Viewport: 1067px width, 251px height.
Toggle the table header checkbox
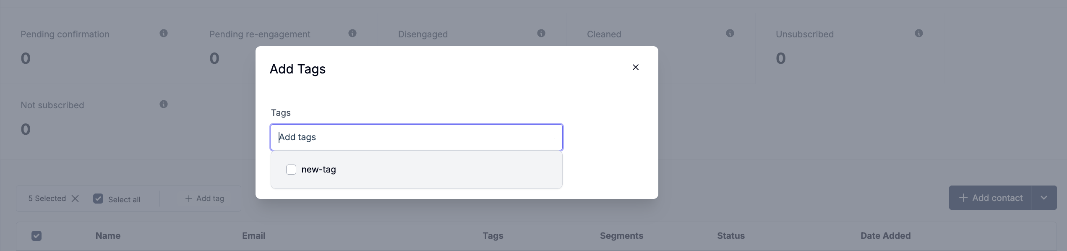pyautogui.click(x=37, y=236)
